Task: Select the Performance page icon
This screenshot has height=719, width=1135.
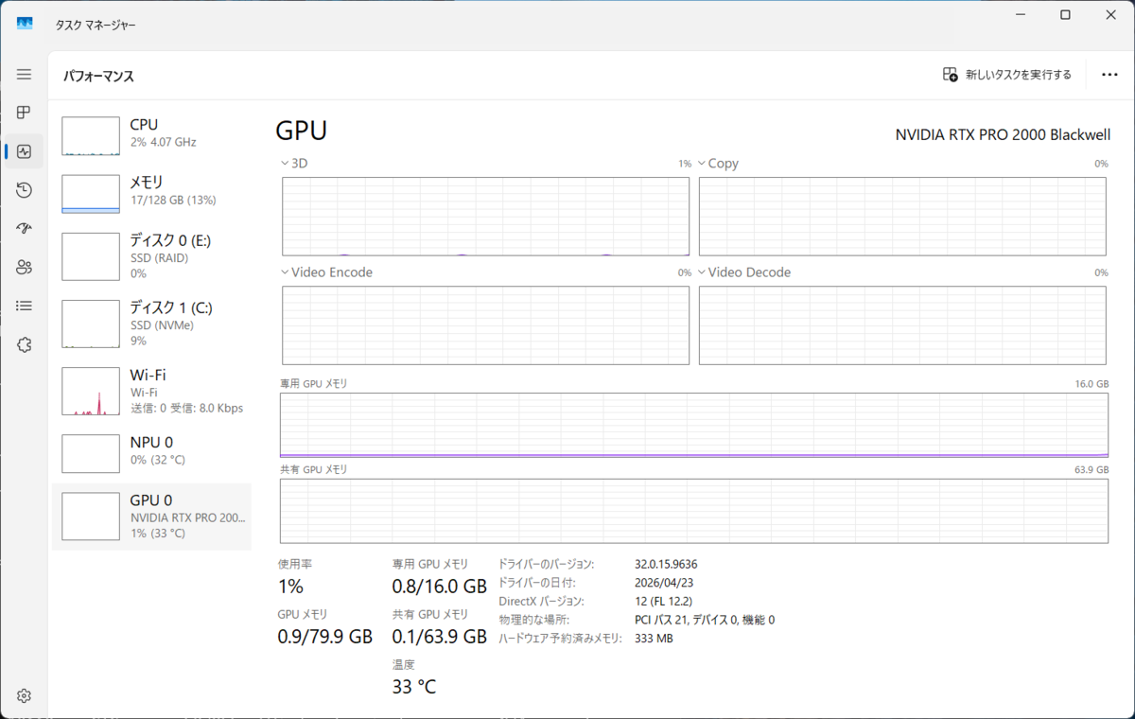Action: pos(24,151)
